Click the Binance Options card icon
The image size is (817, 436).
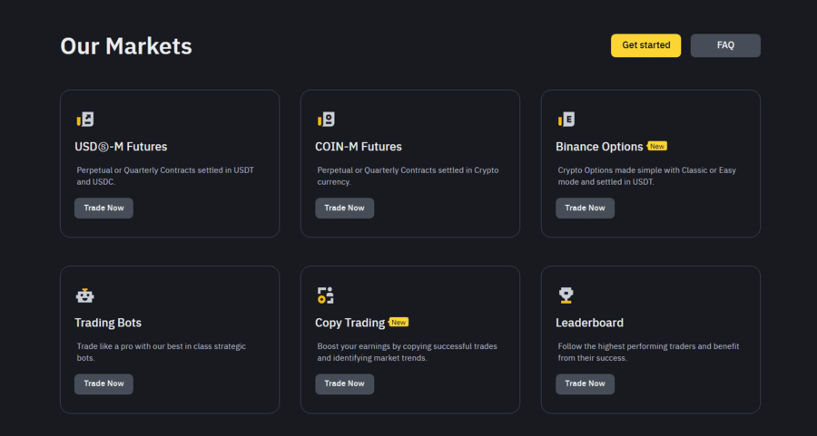[x=566, y=119]
